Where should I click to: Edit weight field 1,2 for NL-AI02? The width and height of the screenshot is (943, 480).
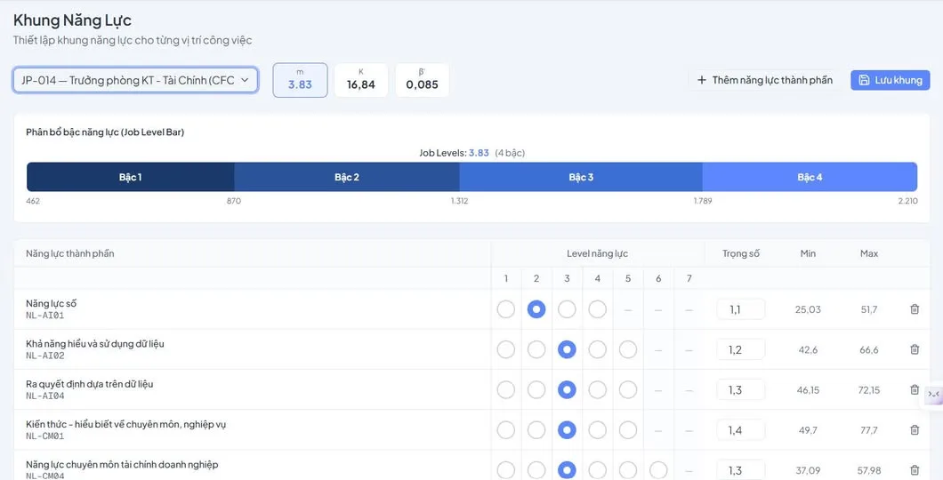tap(741, 349)
